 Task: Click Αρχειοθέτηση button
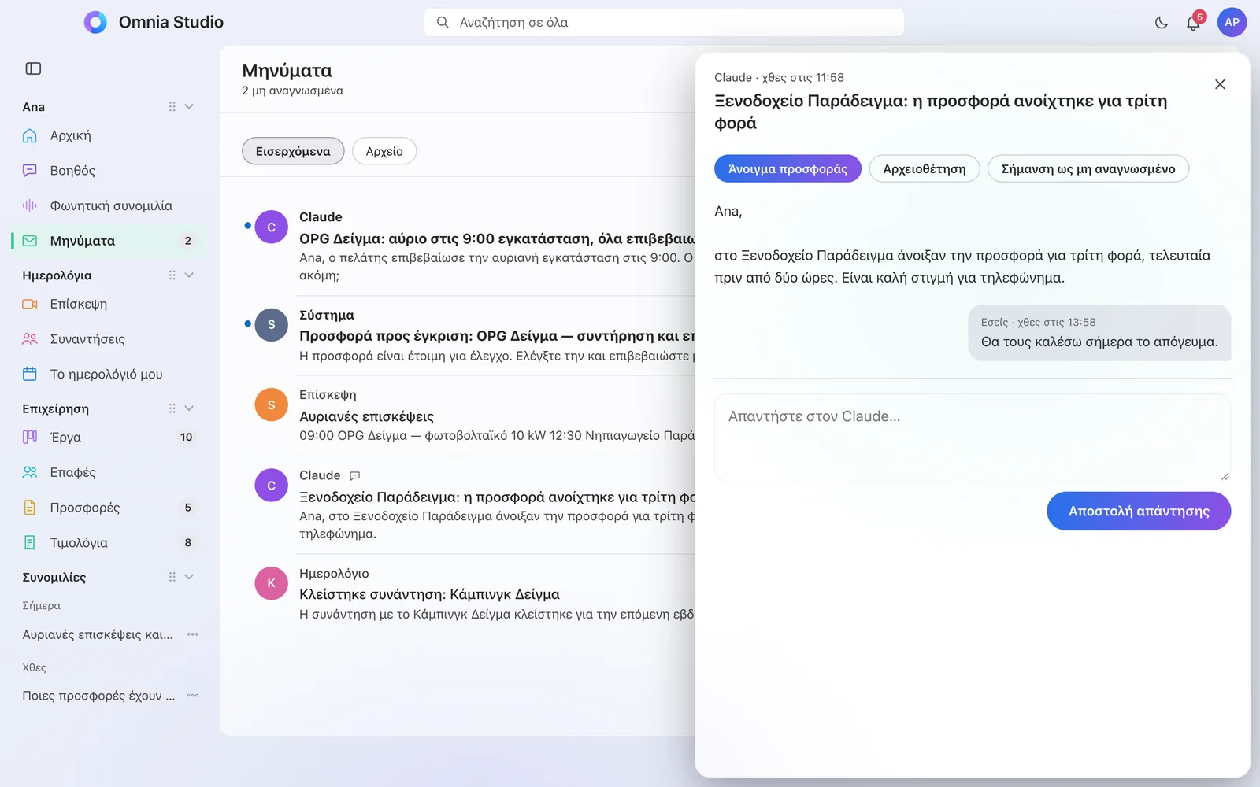click(925, 168)
